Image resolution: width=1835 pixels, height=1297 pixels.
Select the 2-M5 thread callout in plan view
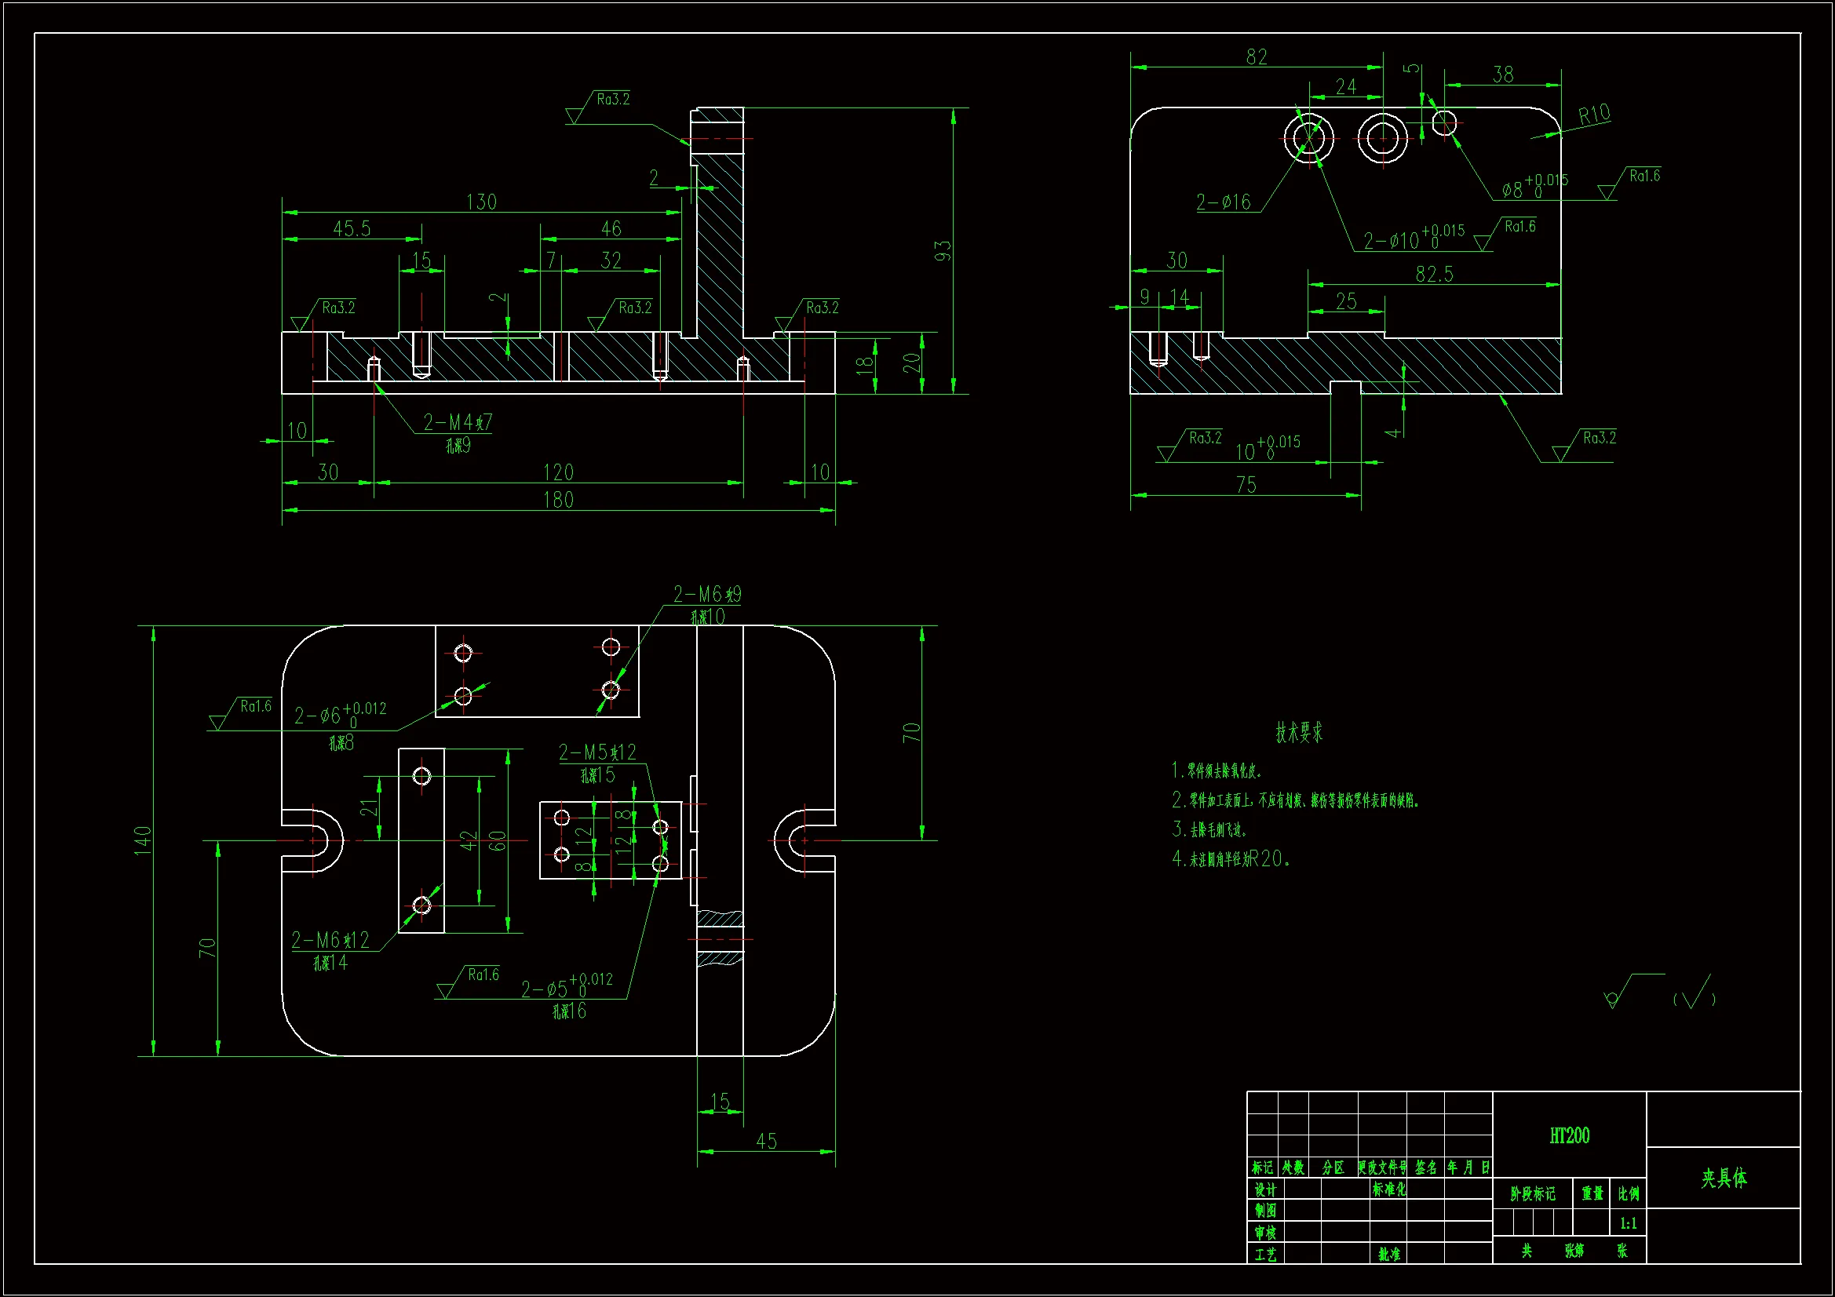click(597, 752)
